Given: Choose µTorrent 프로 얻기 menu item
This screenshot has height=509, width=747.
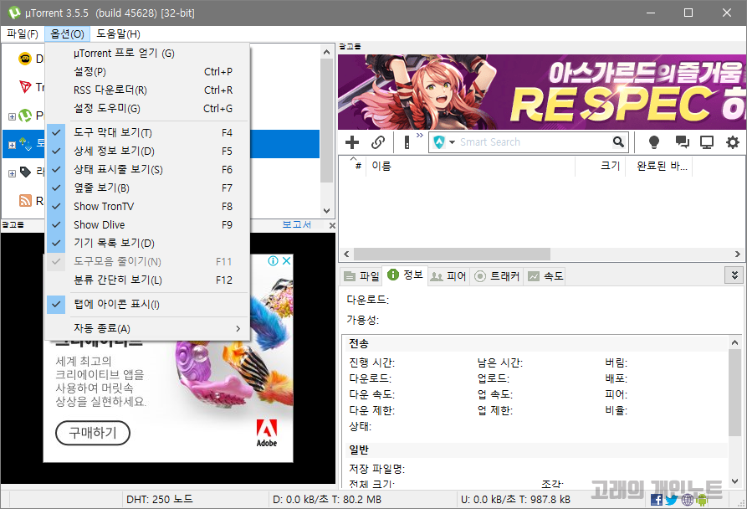Looking at the screenshot, I should [147, 53].
